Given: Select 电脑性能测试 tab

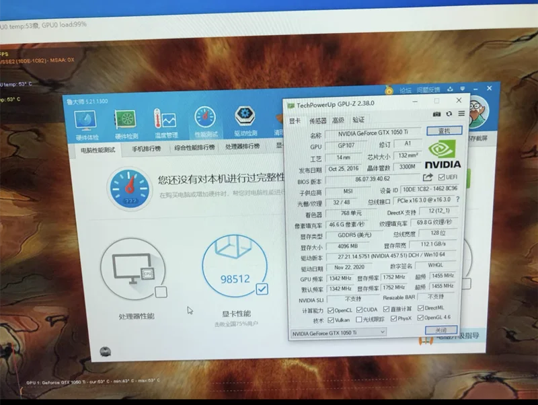Looking at the screenshot, I should pos(98,150).
